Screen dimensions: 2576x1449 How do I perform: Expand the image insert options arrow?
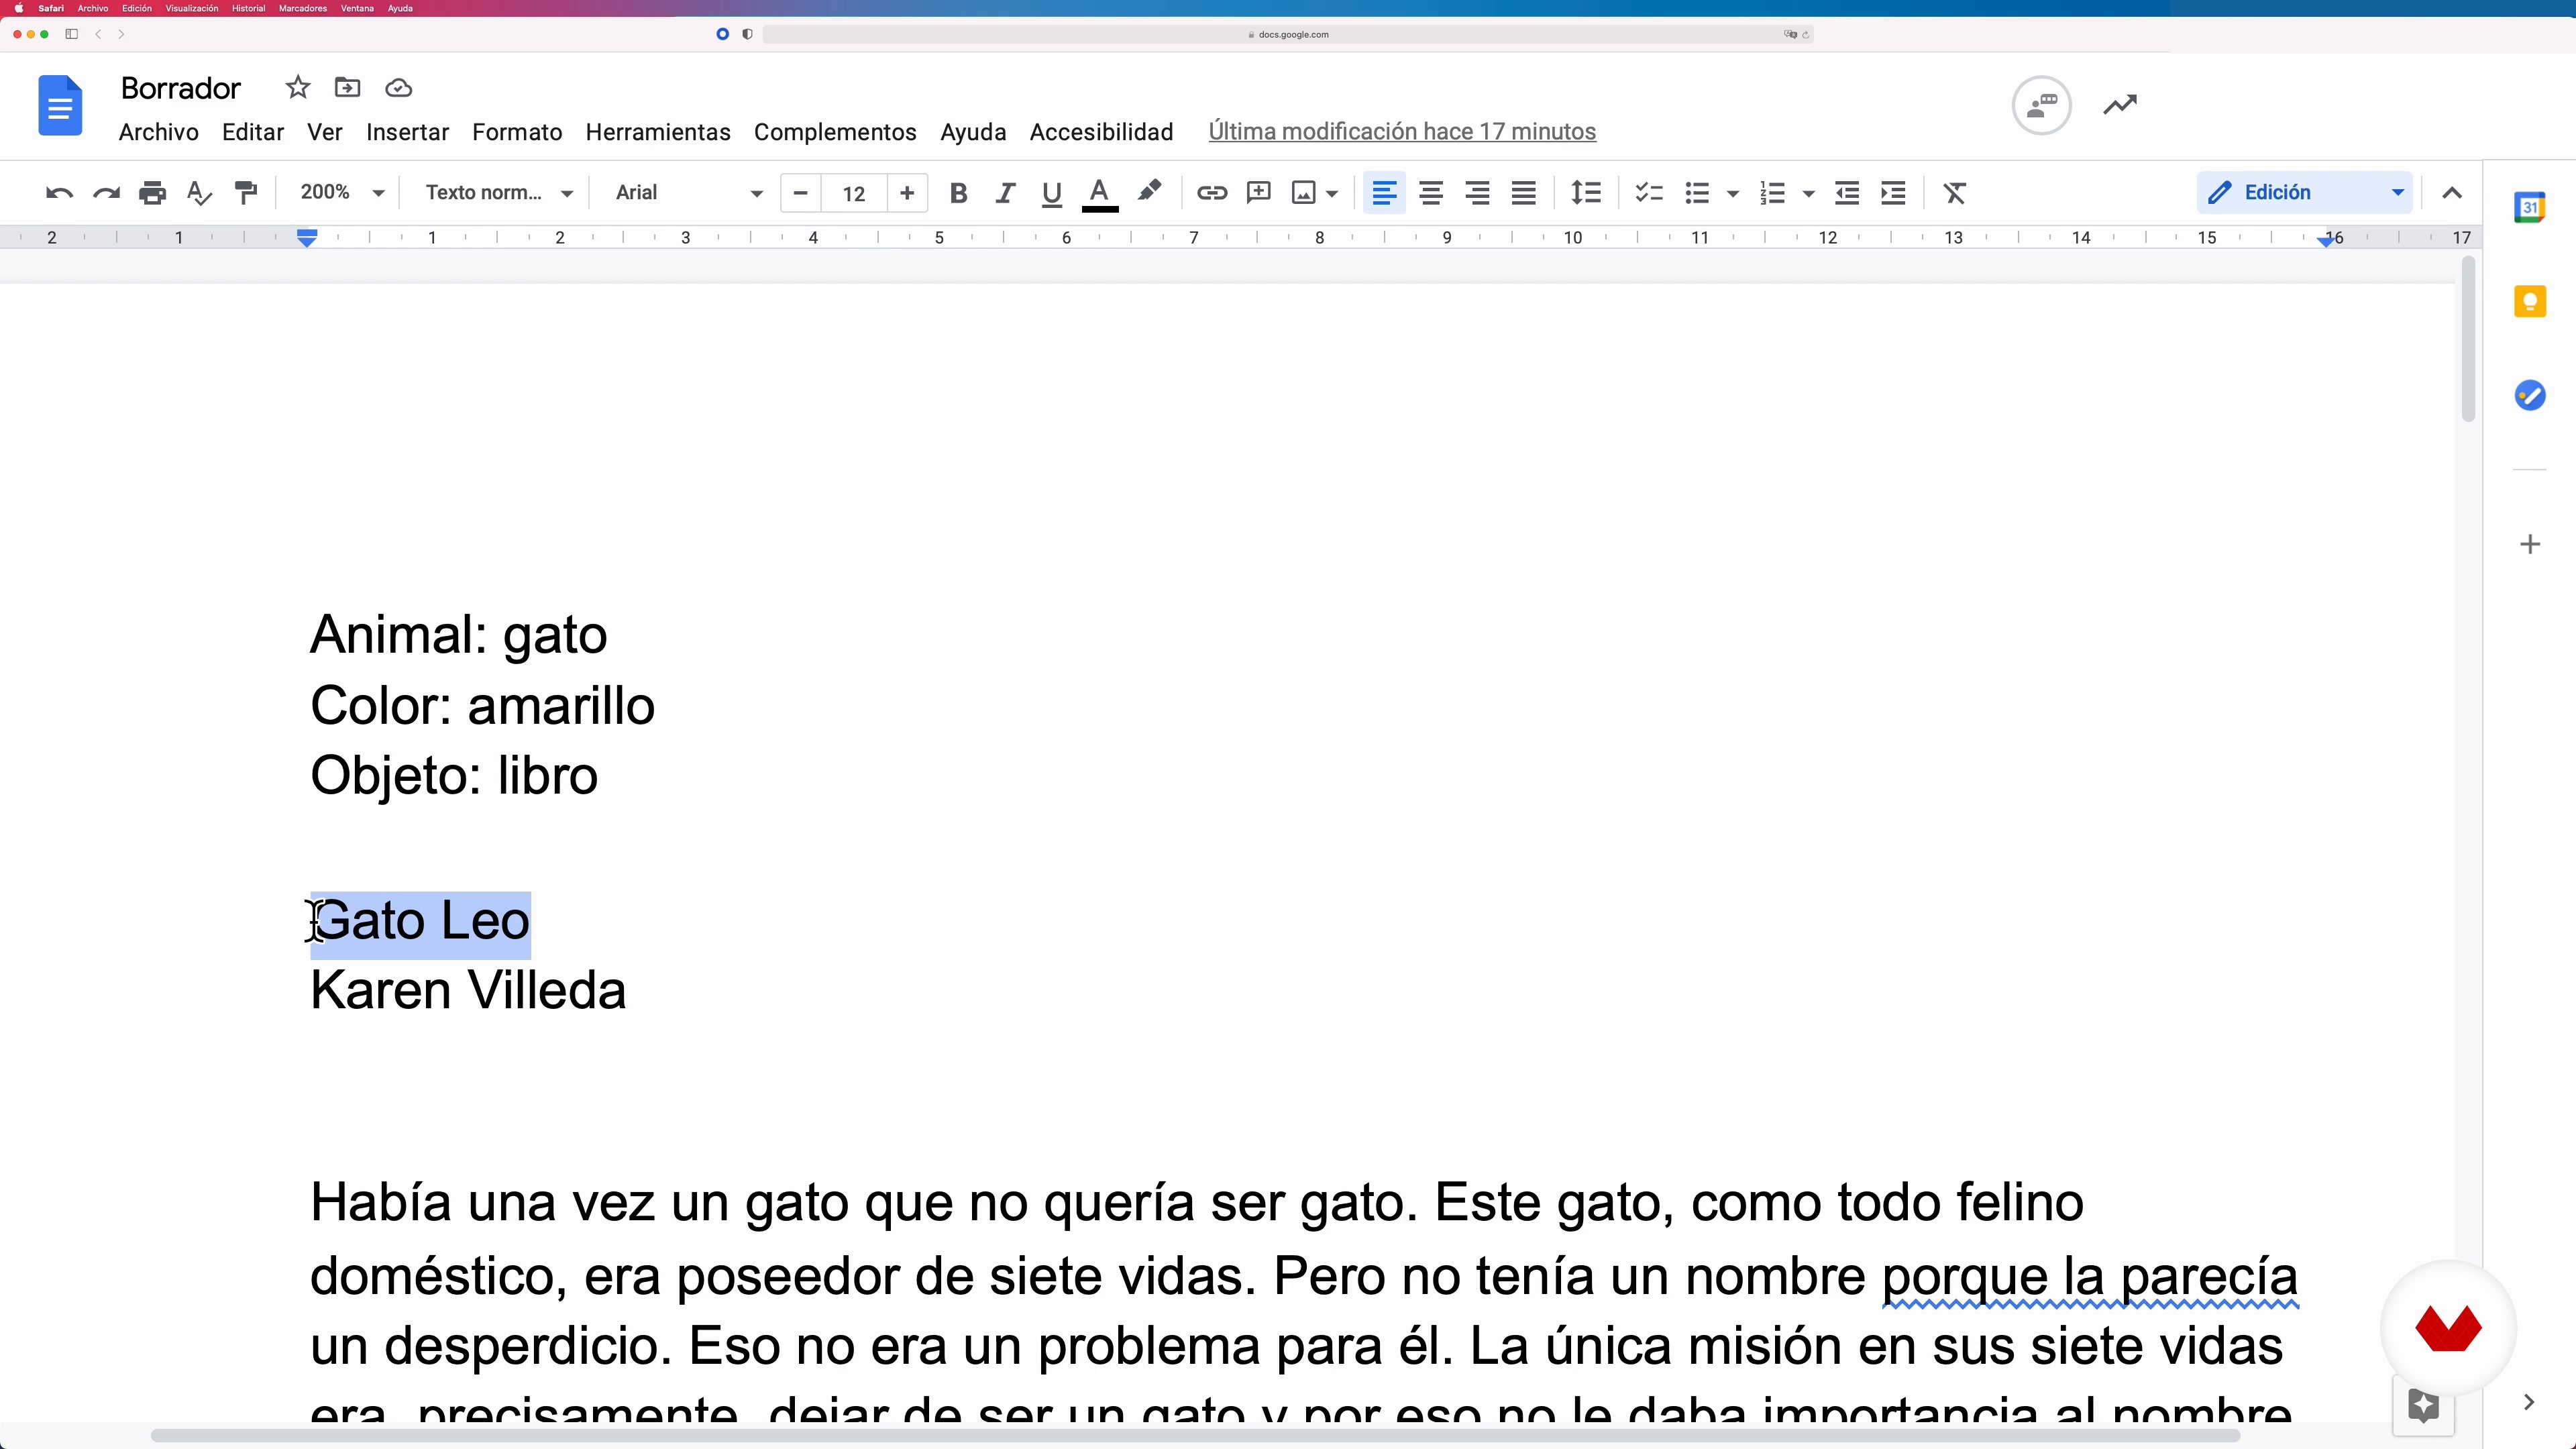1332,194
